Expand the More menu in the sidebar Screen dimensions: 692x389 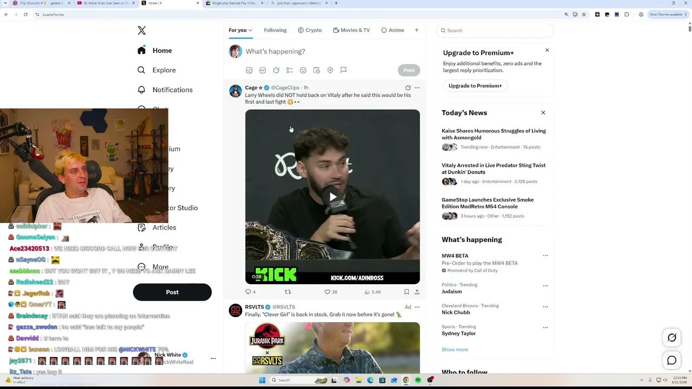tap(153, 267)
